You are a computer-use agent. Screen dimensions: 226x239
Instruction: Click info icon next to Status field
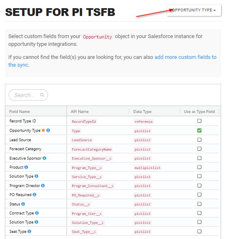point(23,204)
